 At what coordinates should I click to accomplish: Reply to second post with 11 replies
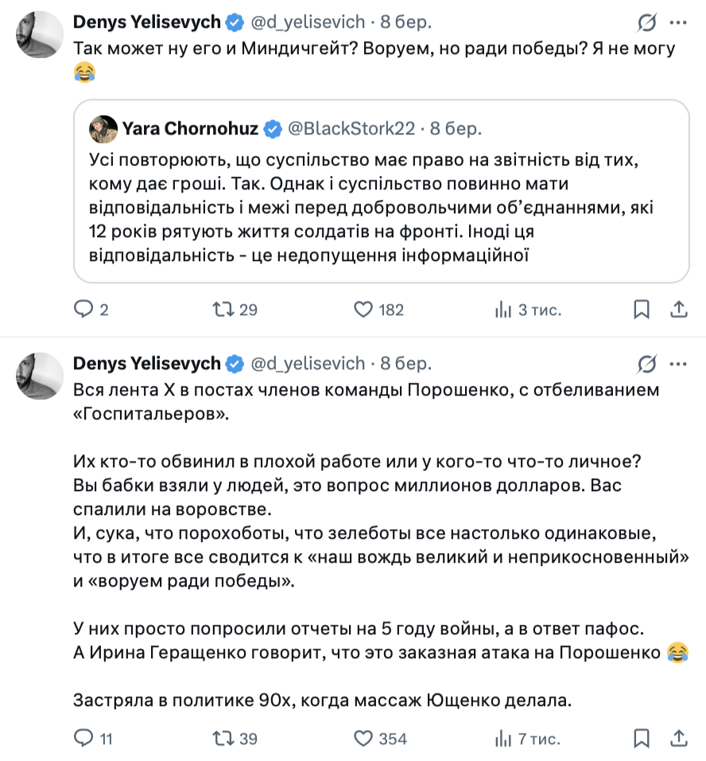(83, 739)
